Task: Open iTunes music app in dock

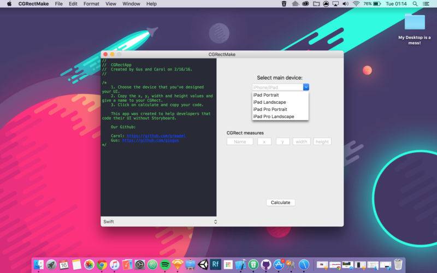Action: click(115, 264)
